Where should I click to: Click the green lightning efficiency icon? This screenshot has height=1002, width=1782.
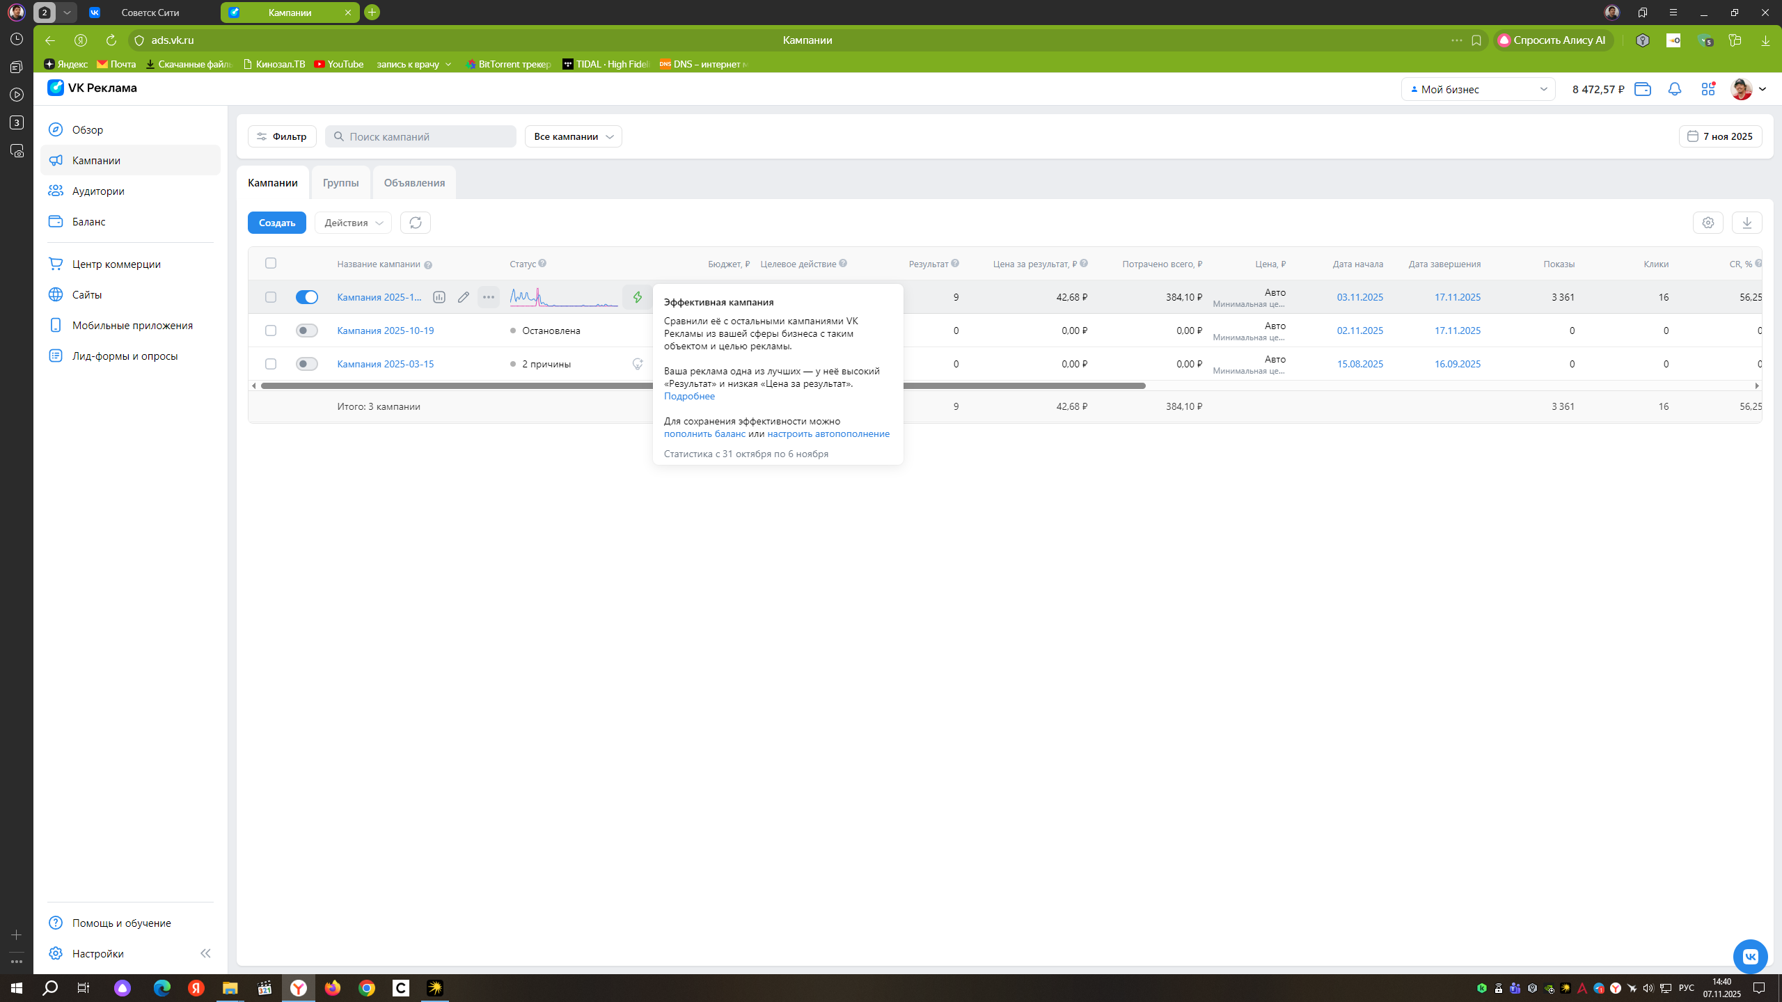(x=637, y=297)
